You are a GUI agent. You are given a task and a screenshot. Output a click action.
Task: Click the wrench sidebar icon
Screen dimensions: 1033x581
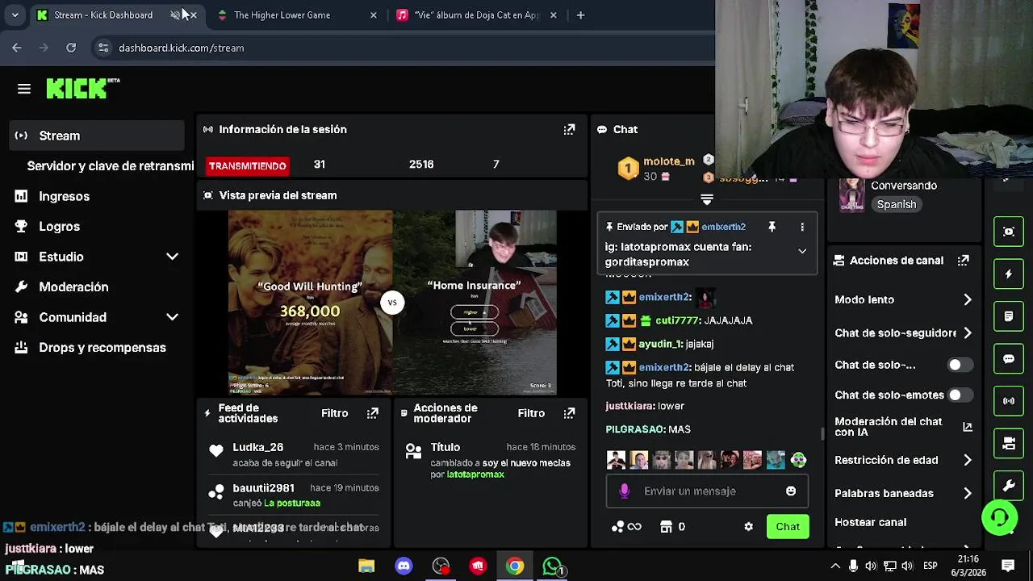point(1009,486)
